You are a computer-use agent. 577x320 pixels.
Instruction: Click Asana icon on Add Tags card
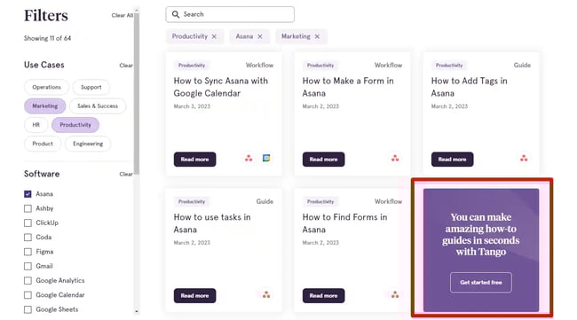click(x=524, y=159)
